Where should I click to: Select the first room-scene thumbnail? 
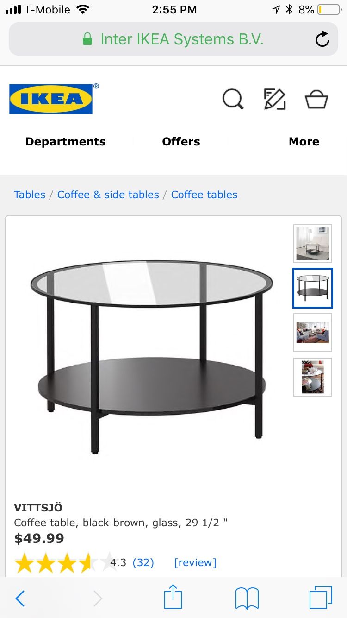coord(313,244)
